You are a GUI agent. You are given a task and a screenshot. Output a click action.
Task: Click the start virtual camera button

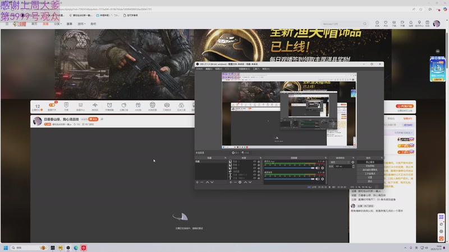click(x=370, y=170)
